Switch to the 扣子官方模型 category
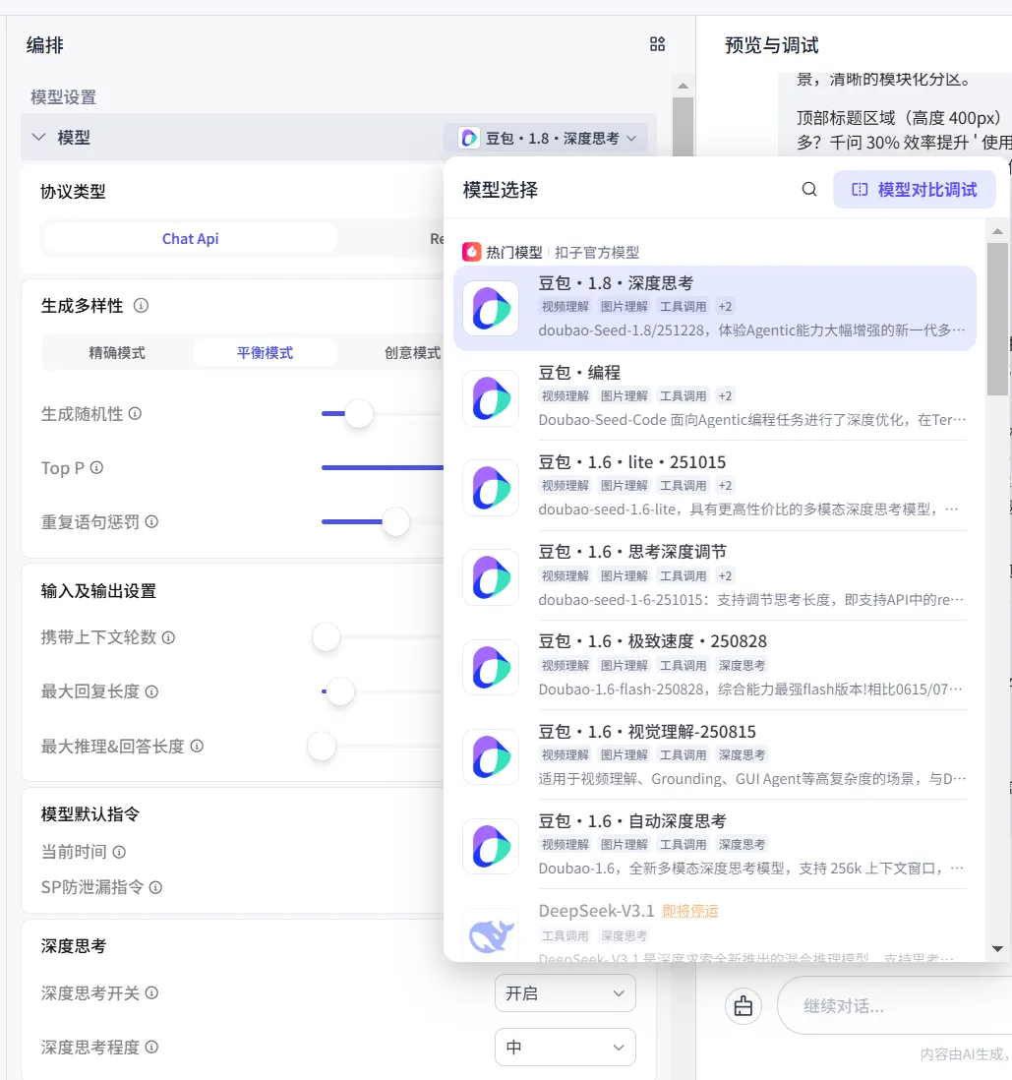Screen dimensions: 1012x1080 click(597, 252)
